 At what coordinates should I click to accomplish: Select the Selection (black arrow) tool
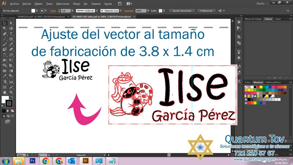5,23
